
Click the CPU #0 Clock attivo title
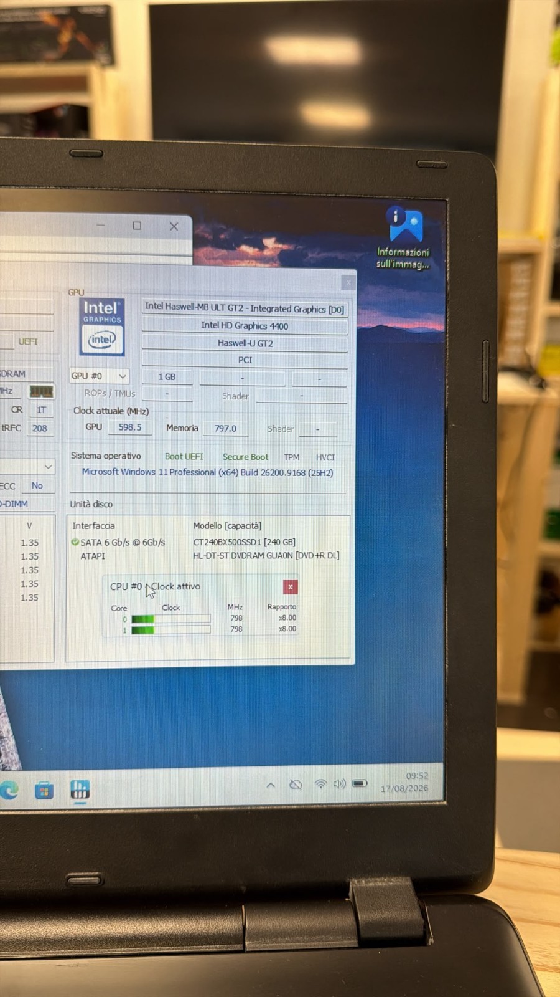click(155, 586)
